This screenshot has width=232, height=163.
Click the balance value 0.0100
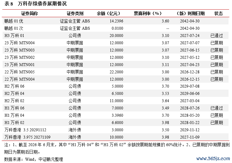[x=117, y=28]
